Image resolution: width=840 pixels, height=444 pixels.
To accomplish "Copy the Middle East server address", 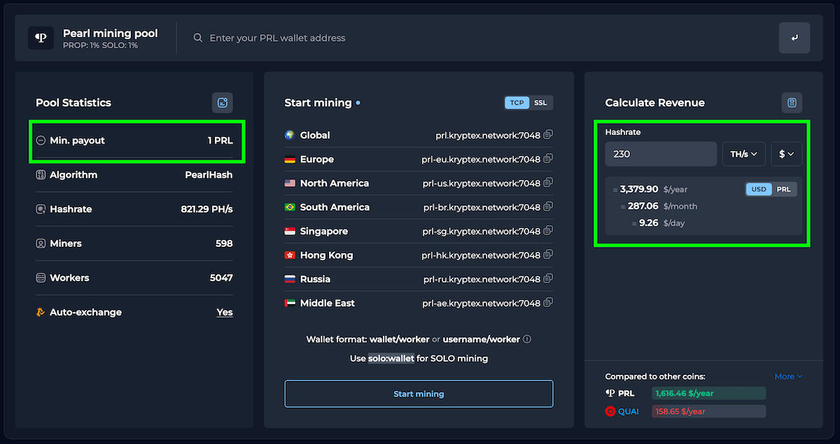I will tap(548, 303).
